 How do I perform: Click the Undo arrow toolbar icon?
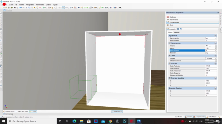click(21, 8)
